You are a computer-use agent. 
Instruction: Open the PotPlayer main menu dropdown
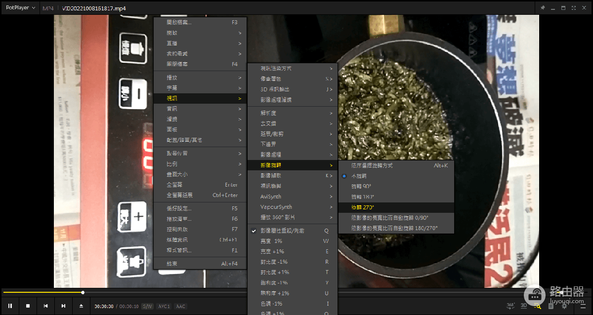[x=20, y=8]
